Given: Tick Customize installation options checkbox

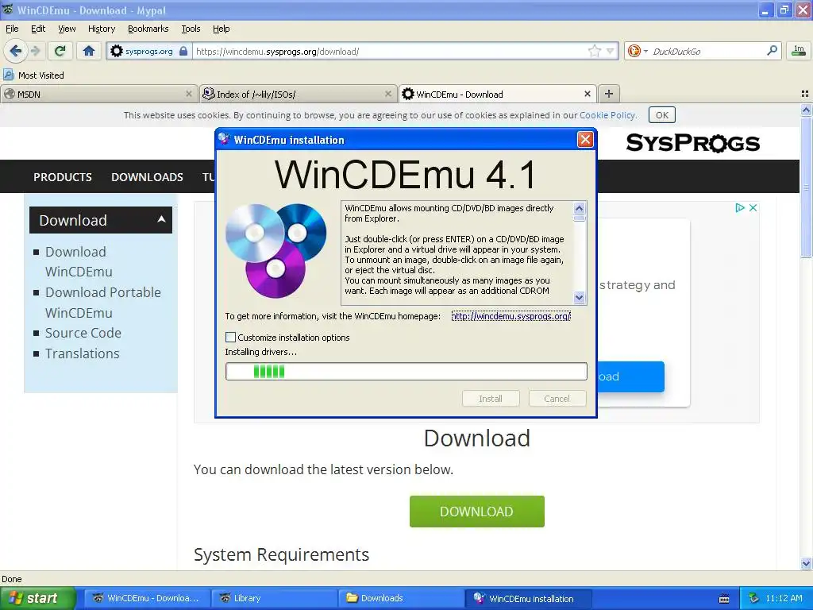Looking at the screenshot, I should click(x=231, y=337).
